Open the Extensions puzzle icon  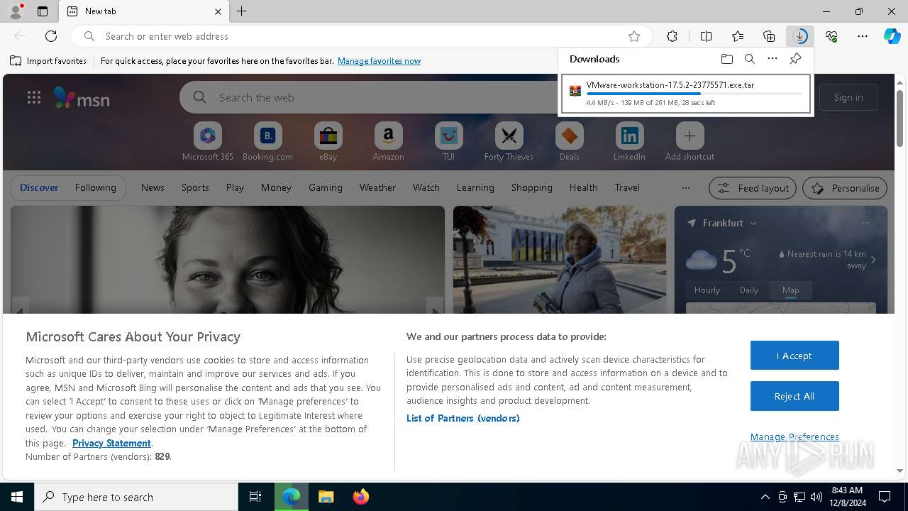tap(672, 36)
